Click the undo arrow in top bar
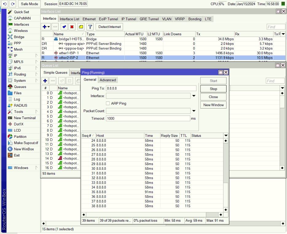Viewport: 287px width, 234px height. click(x=5, y=4)
